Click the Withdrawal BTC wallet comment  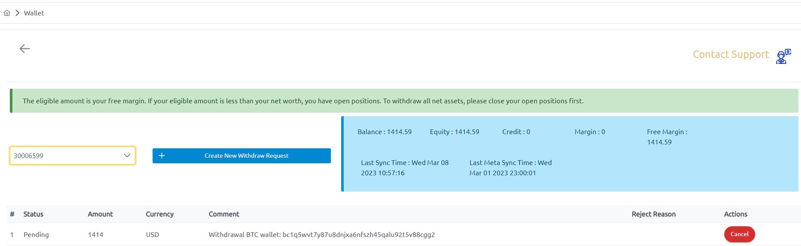(x=322, y=234)
